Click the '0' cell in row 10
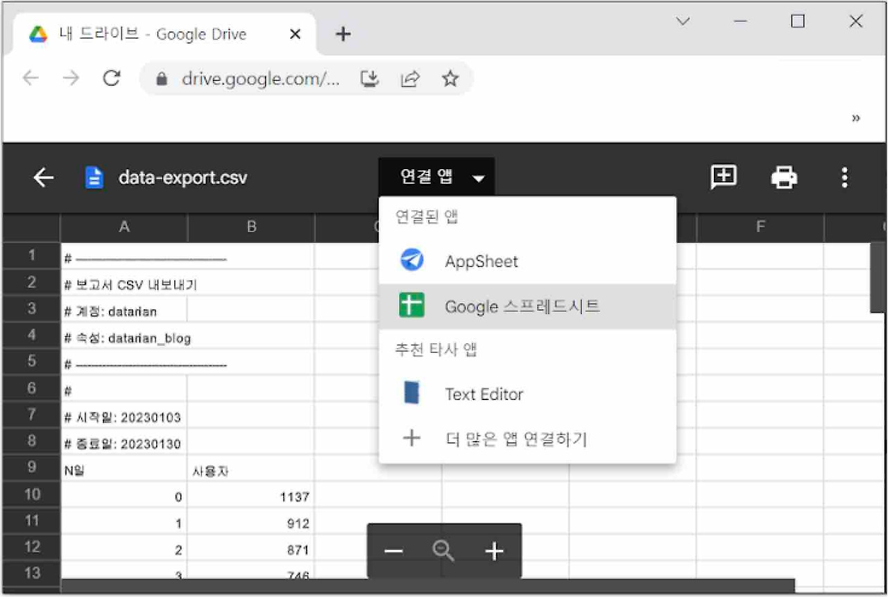 click(x=124, y=494)
